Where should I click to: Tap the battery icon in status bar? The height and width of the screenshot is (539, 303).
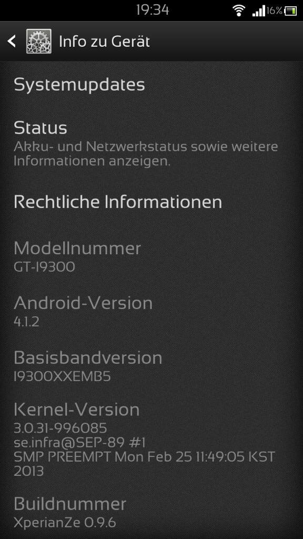[290, 11]
